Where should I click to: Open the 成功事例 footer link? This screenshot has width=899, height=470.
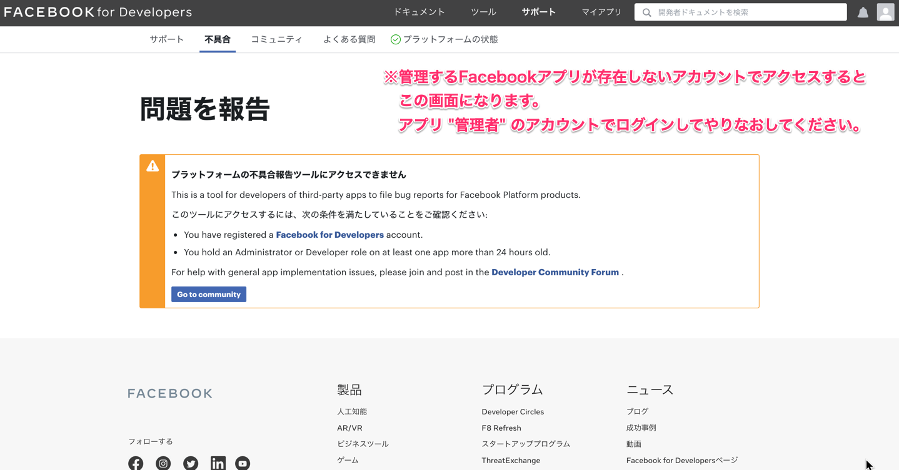[x=641, y=428]
